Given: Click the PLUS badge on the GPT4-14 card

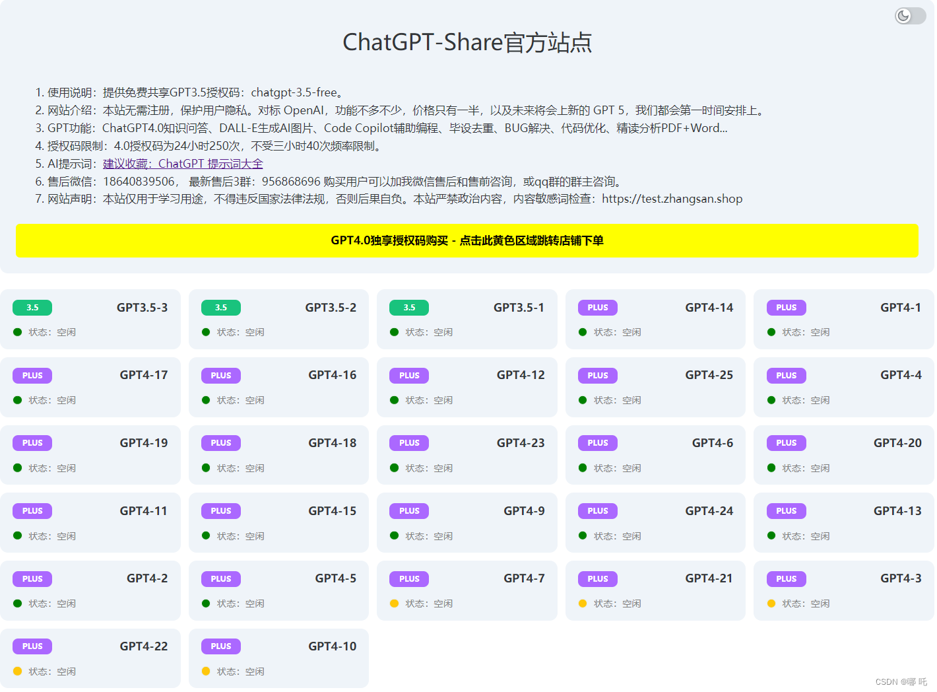Looking at the screenshot, I should 598,308.
